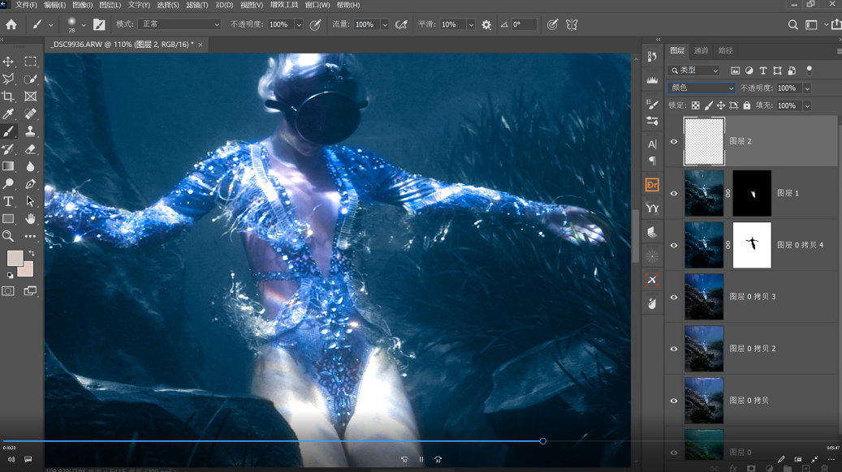Select the Frame tool
Viewport: 842px width, 472px height.
coord(31,97)
